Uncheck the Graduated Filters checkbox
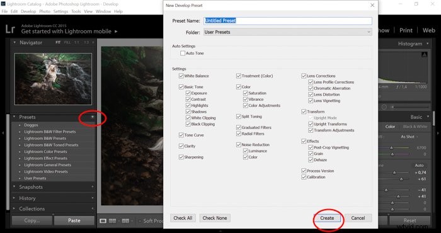This screenshot has height=233, width=441. (x=239, y=127)
